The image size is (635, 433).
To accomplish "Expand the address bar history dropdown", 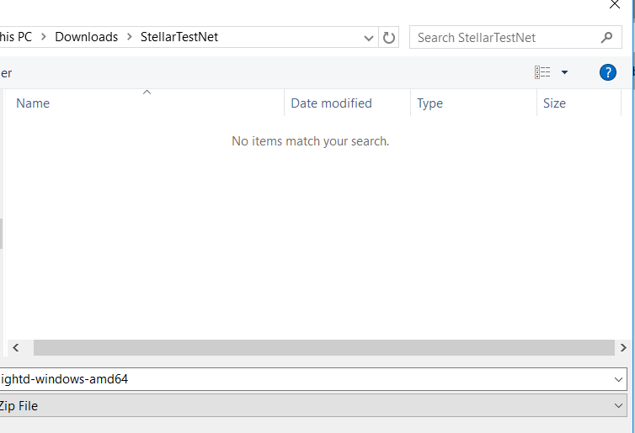I will coord(369,38).
